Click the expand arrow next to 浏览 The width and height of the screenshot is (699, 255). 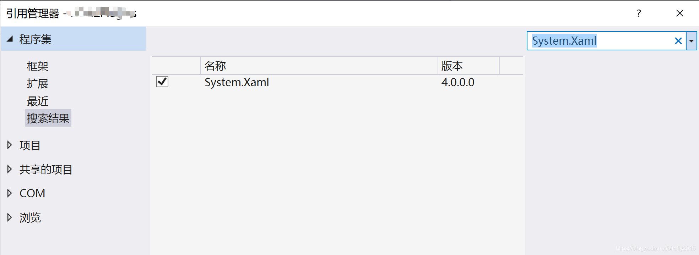(x=9, y=217)
